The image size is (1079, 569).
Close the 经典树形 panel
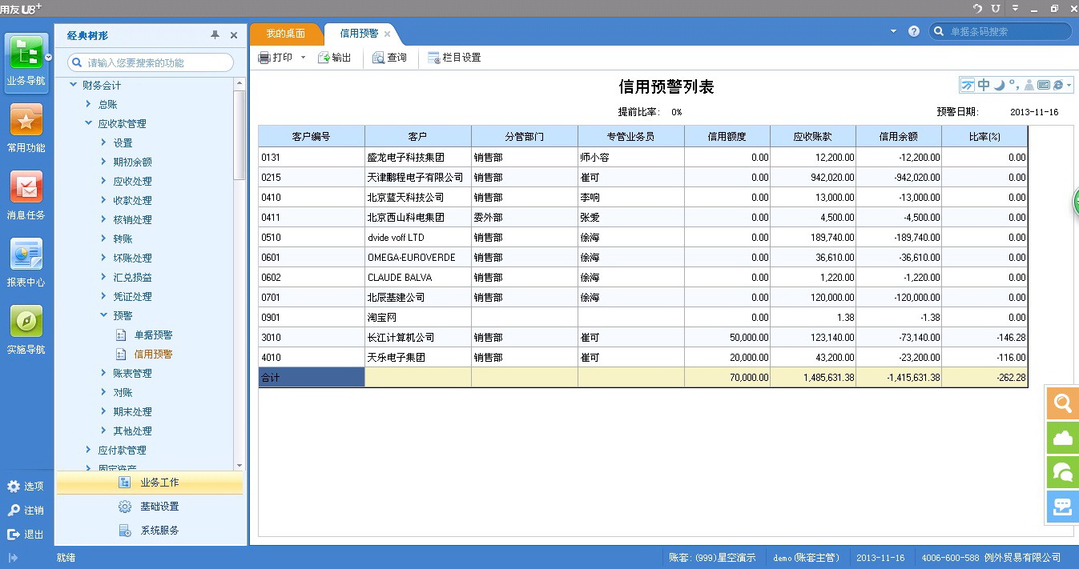(234, 35)
